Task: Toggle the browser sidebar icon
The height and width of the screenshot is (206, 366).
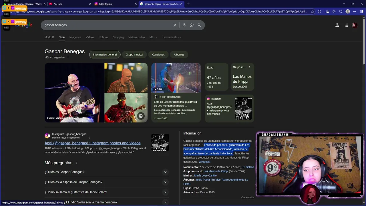Action: 362,11
